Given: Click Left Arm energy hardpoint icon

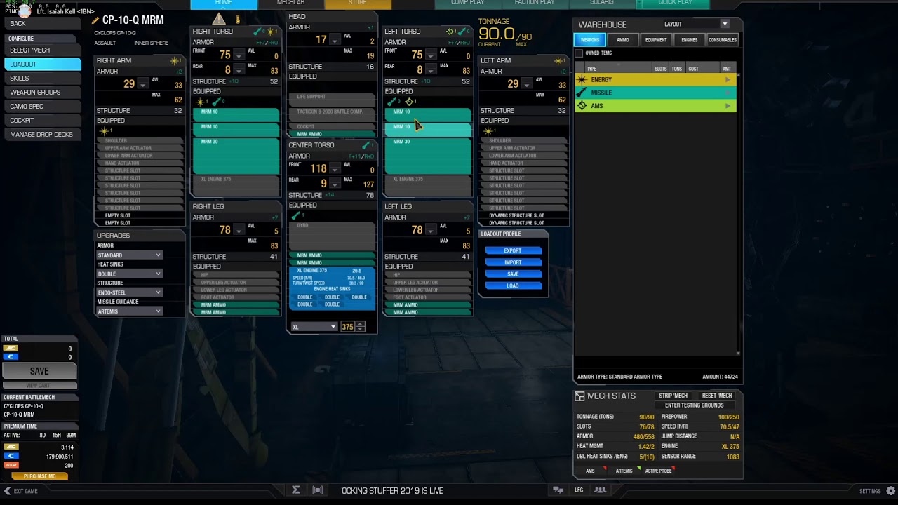Looking at the screenshot, I should pyautogui.click(x=558, y=61).
